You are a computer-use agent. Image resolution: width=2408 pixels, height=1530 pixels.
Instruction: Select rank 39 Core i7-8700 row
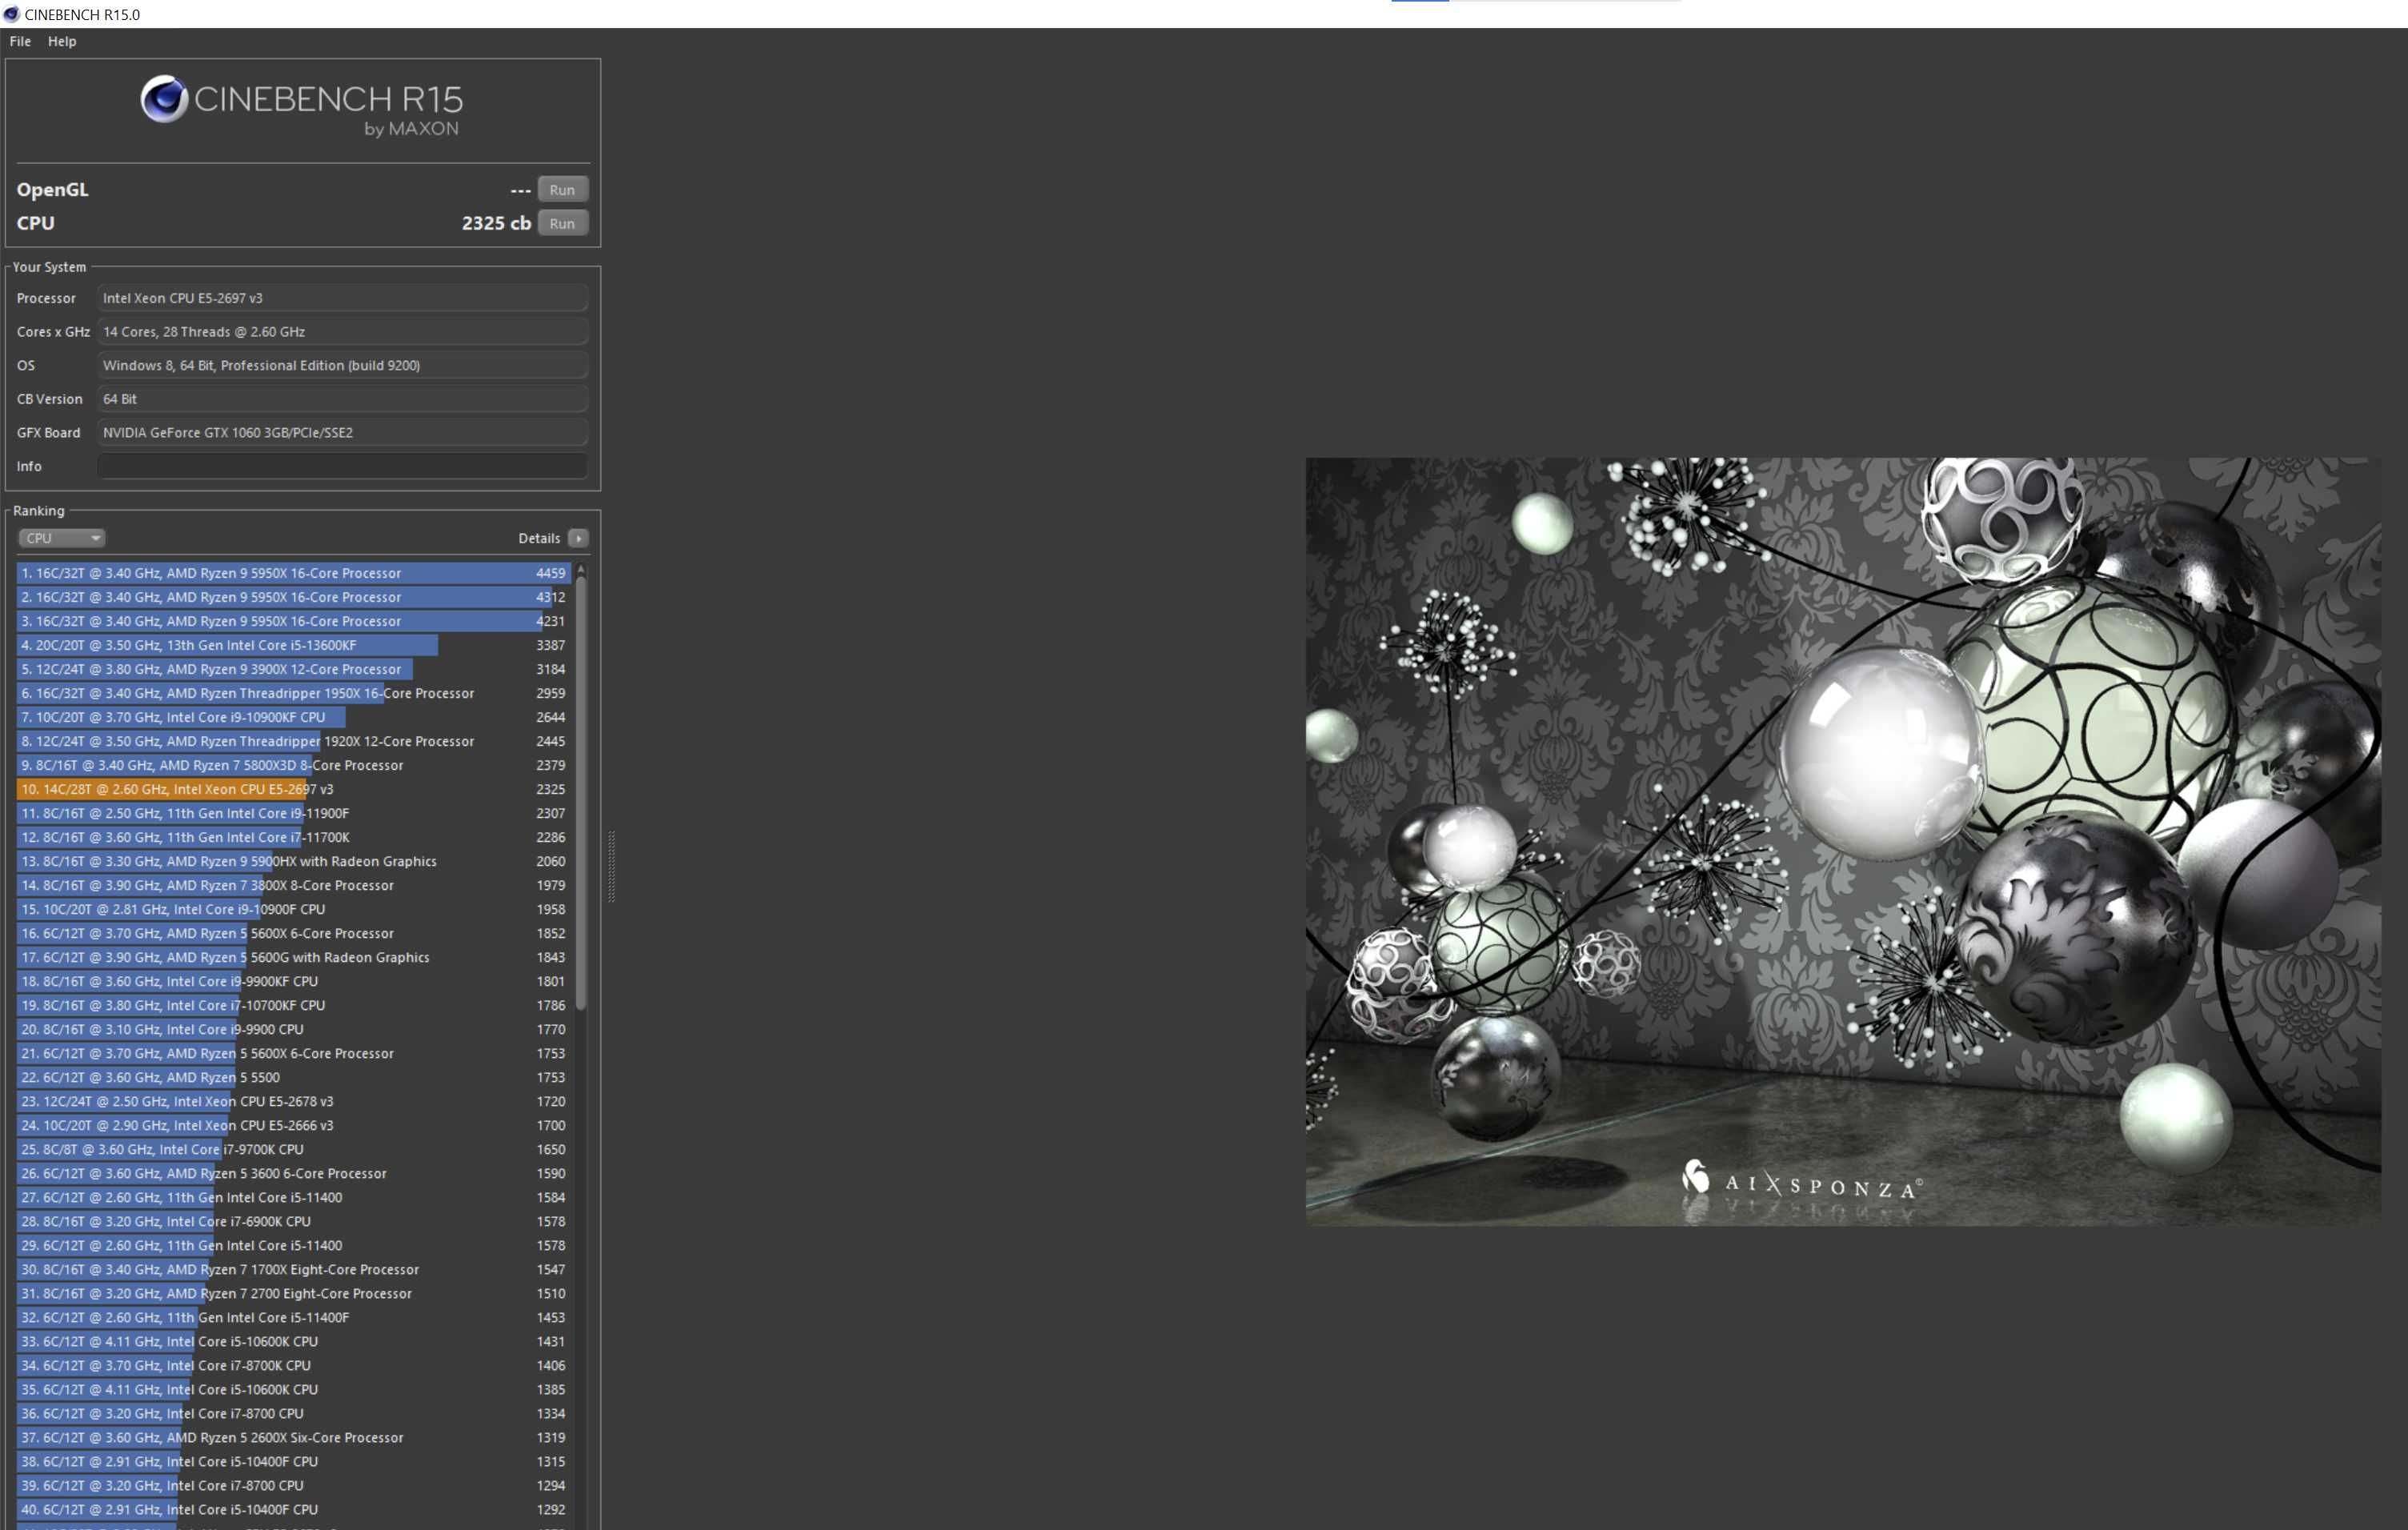[x=294, y=1485]
